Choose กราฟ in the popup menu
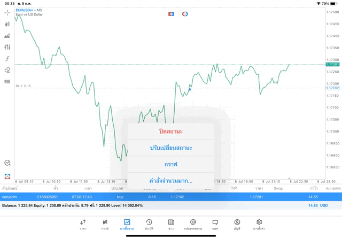 pyautogui.click(x=171, y=164)
